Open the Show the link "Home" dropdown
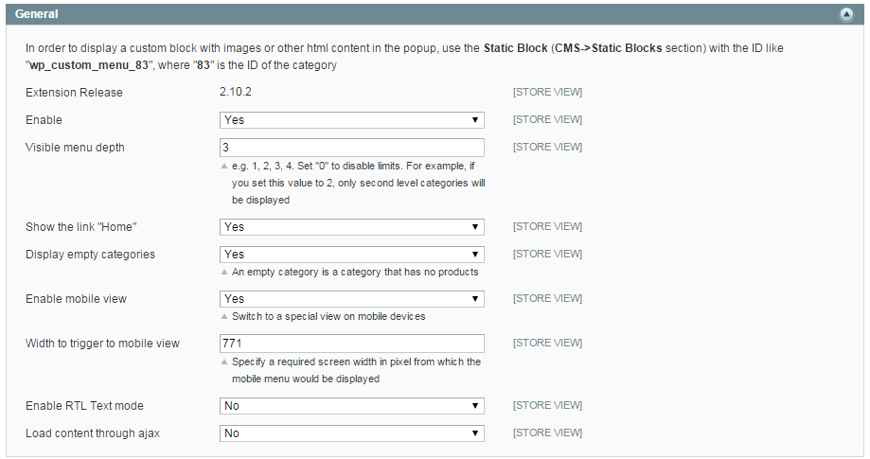 pos(352,227)
